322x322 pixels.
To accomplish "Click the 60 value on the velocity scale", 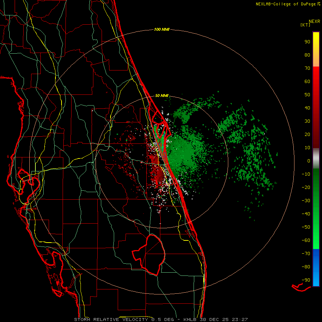I will (x=307, y=81).
